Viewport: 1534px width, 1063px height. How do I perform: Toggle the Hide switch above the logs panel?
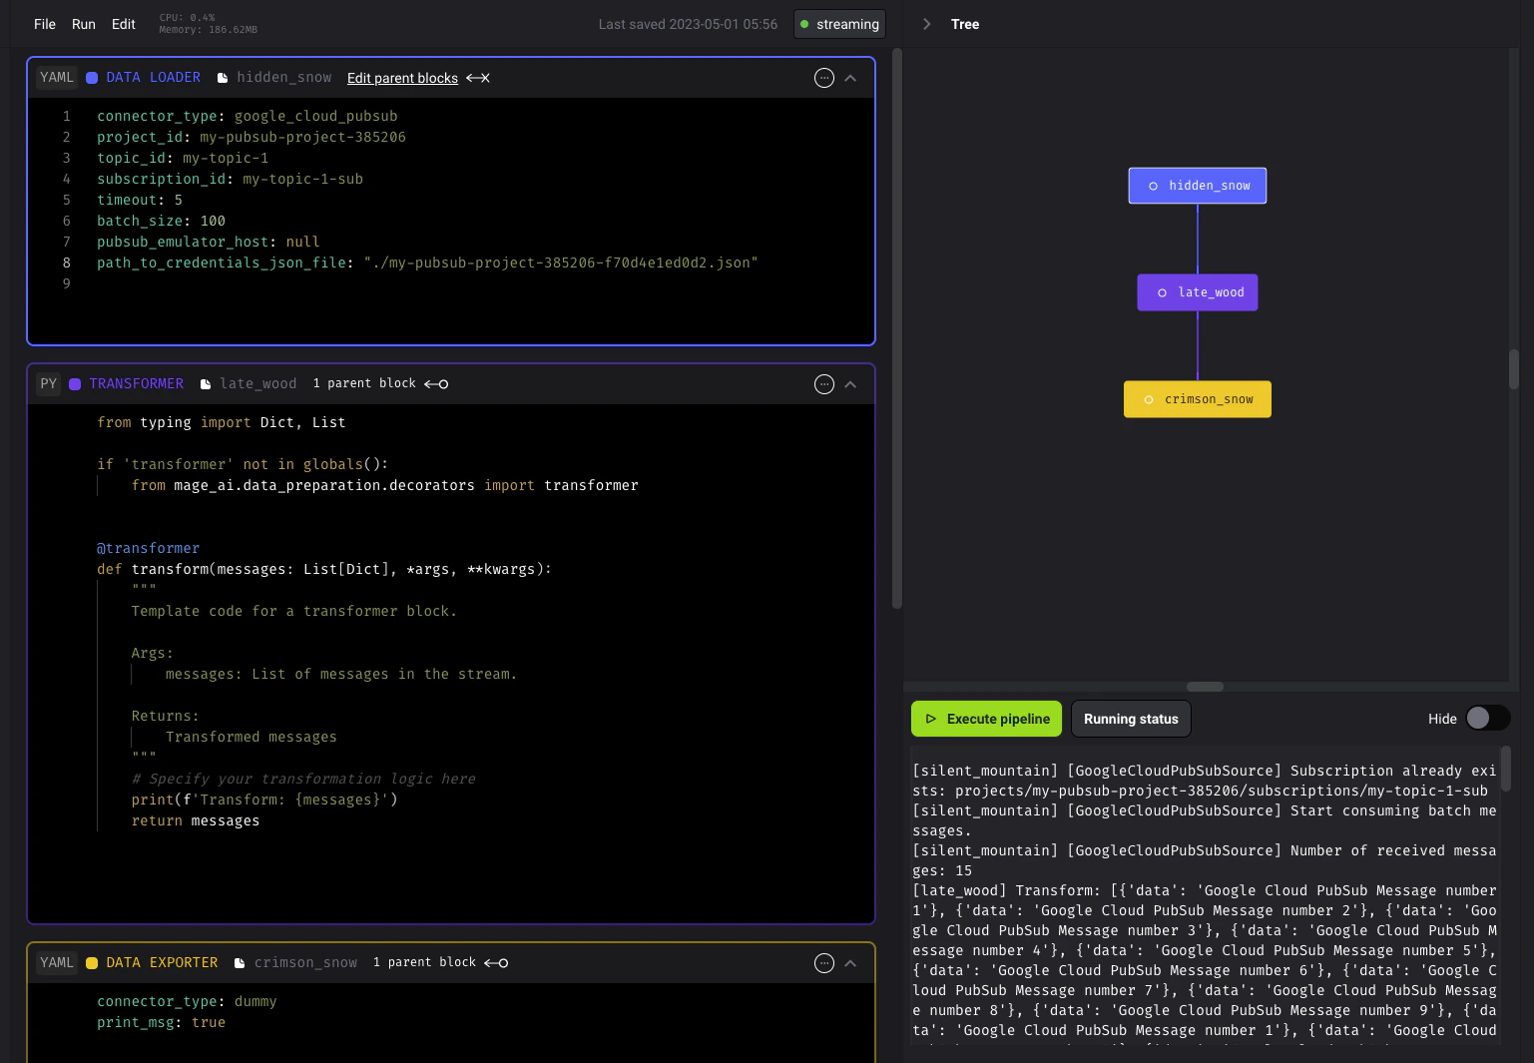(x=1486, y=718)
